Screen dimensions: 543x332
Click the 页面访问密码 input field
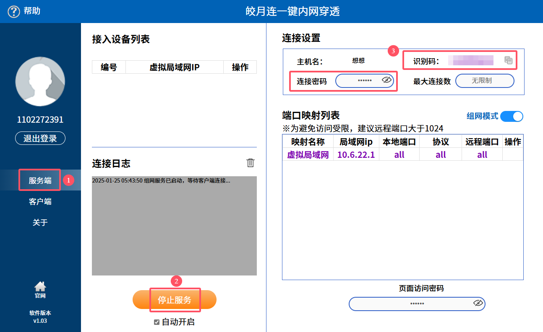coord(417,304)
